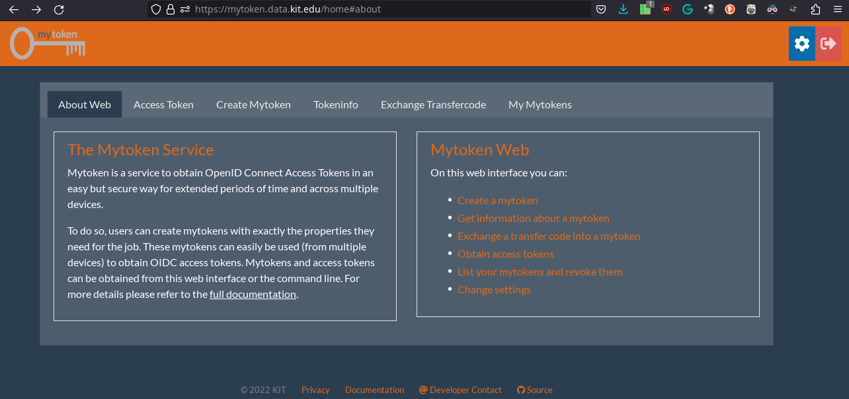Open the dark graph extension icon
This screenshot has height=399, width=849.
point(793,9)
